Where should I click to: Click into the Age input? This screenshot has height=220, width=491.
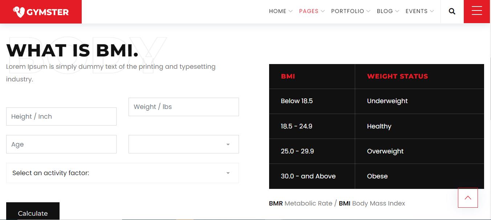click(x=61, y=144)
